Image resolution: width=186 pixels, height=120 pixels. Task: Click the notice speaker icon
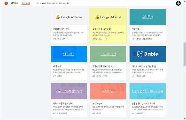pyautogui.click(x=37, y=3)
